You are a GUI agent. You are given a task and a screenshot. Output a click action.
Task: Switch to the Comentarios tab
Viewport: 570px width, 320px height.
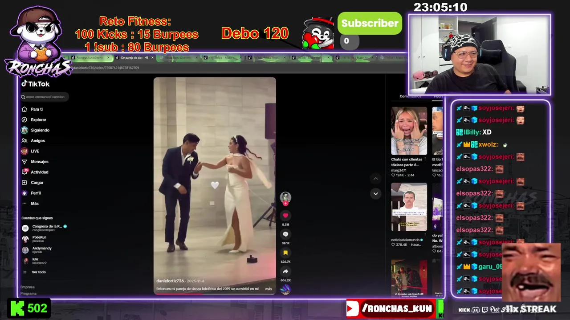pyautogui.click(x=410, y=96)
